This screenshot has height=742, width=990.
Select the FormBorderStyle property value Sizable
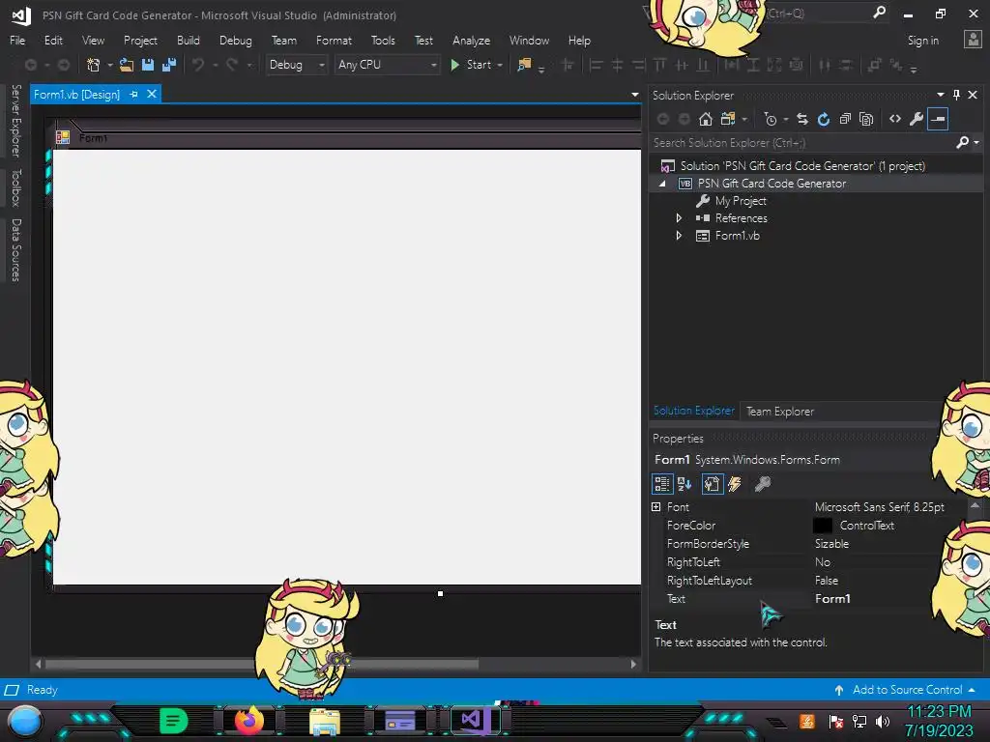tap(831, 543)
